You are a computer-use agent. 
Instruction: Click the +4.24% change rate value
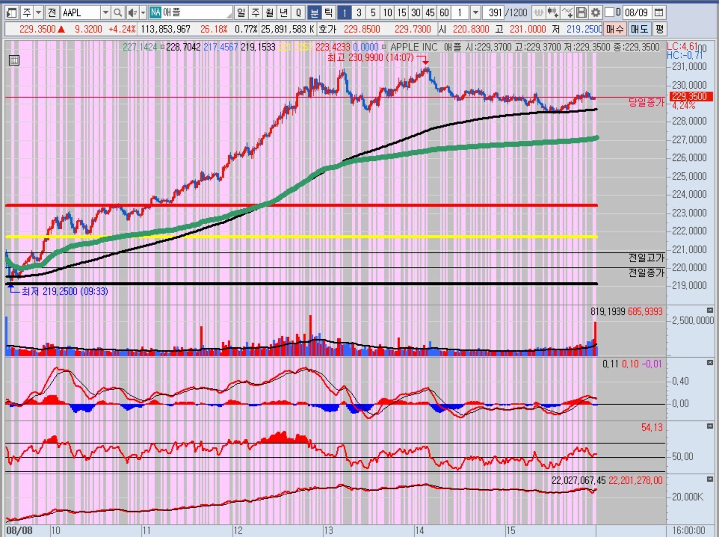tap(122, 29)
